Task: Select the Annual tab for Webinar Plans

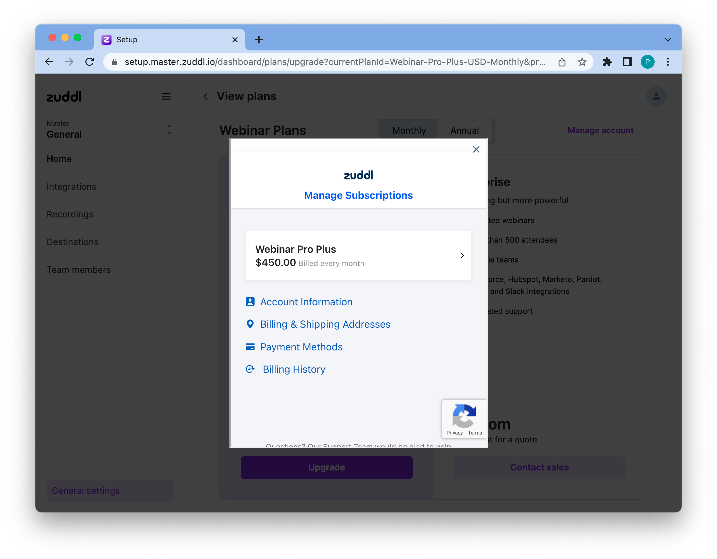Action: tap(464, 130)
